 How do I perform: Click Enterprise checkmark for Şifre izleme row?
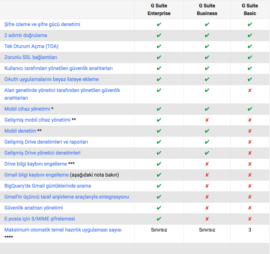(159, 25)
